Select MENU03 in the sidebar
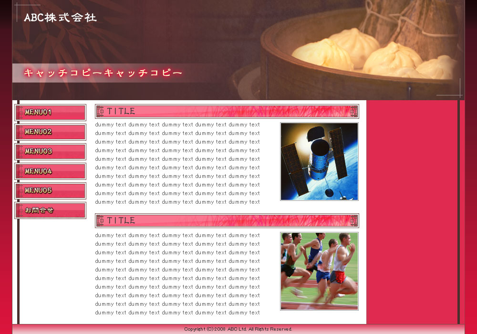477x334 pixels. (x=51, y=151)
